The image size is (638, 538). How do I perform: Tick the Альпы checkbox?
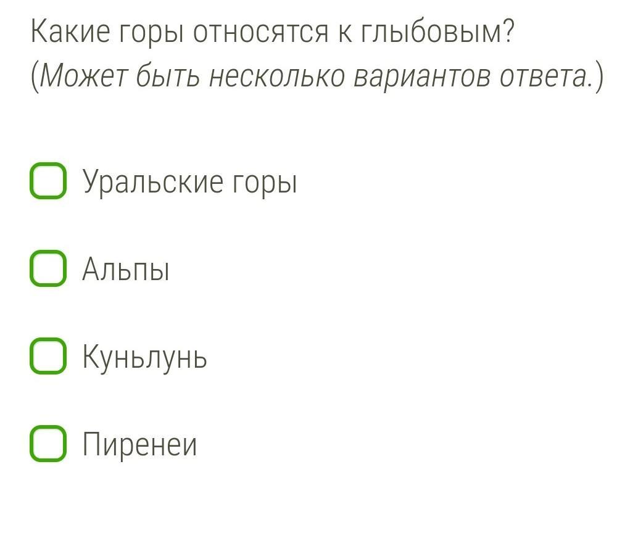48,268
